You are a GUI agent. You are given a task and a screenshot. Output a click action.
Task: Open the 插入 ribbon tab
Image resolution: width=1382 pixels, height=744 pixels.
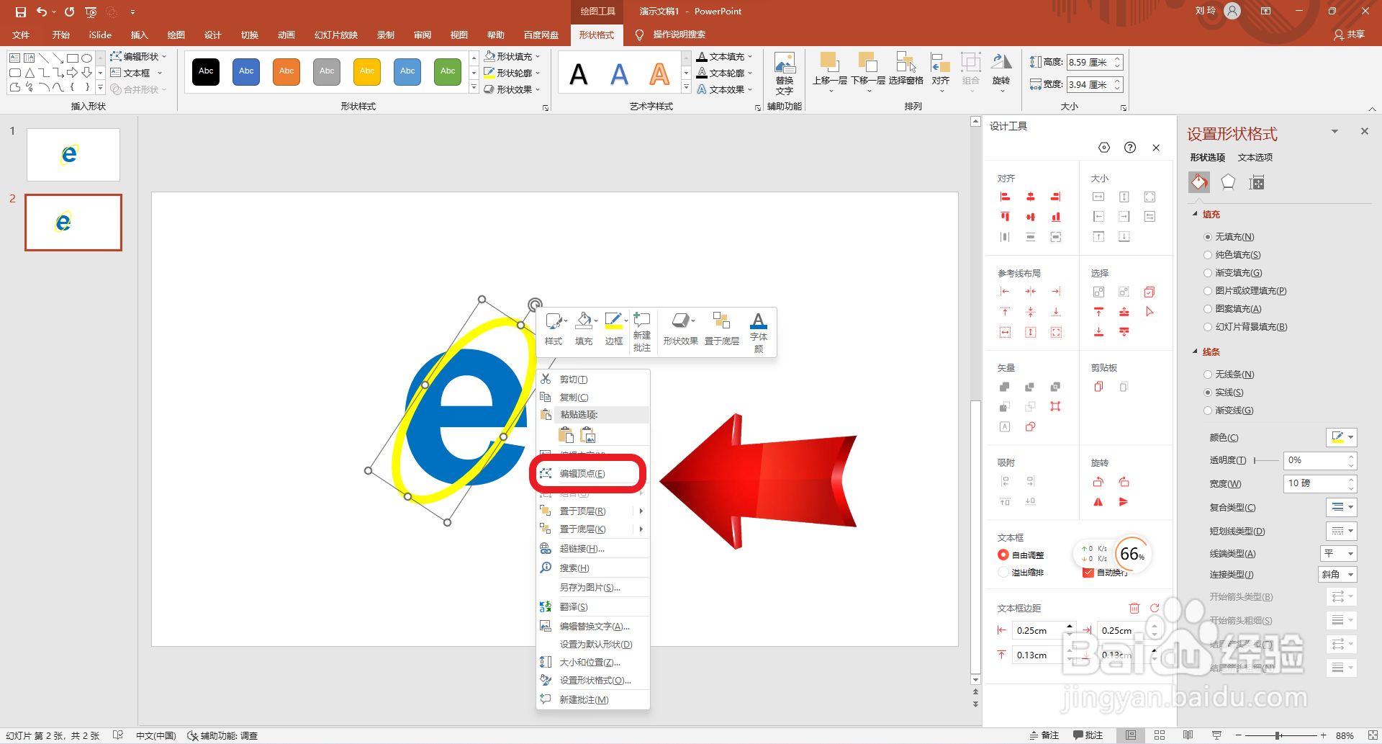coord(139,35)
